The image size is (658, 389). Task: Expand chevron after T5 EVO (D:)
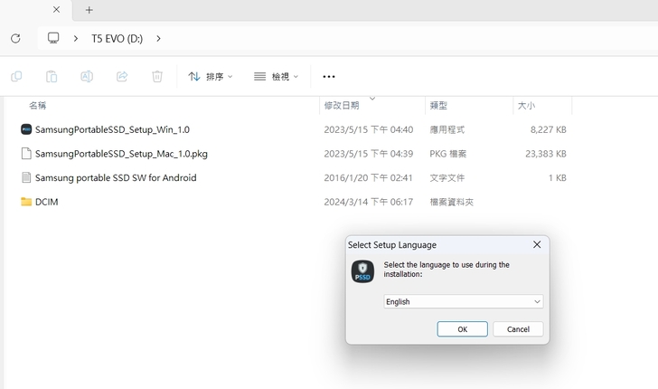(158, 39)
